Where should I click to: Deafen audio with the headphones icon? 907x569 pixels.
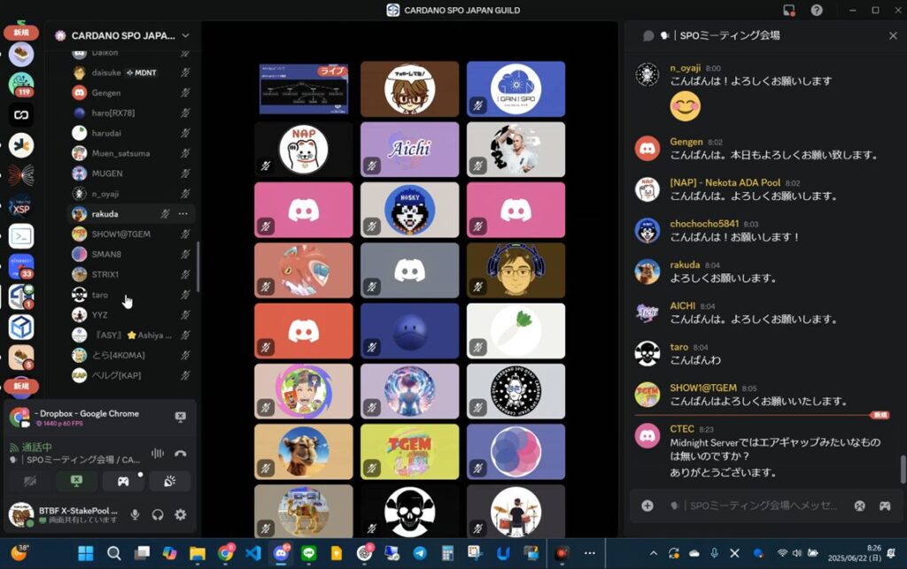158,515
